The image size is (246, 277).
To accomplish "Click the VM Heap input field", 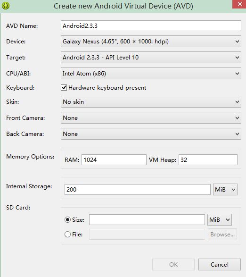I will click(x=208, y=160).
